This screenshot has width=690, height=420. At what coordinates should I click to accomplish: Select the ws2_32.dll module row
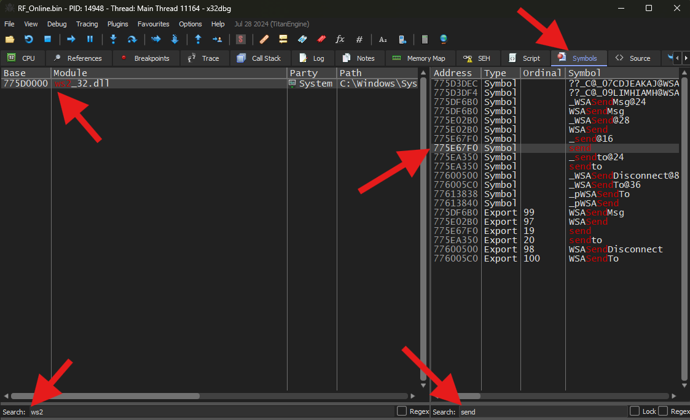click(210, 84)
